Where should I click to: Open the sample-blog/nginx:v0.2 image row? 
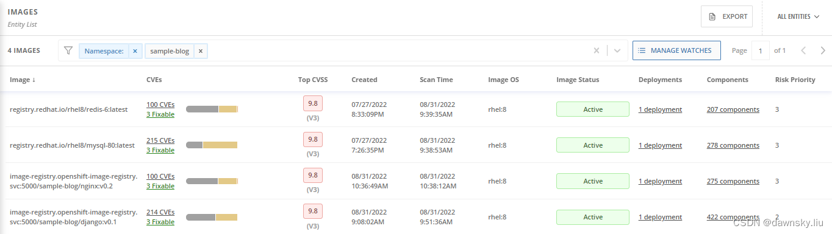416,181
